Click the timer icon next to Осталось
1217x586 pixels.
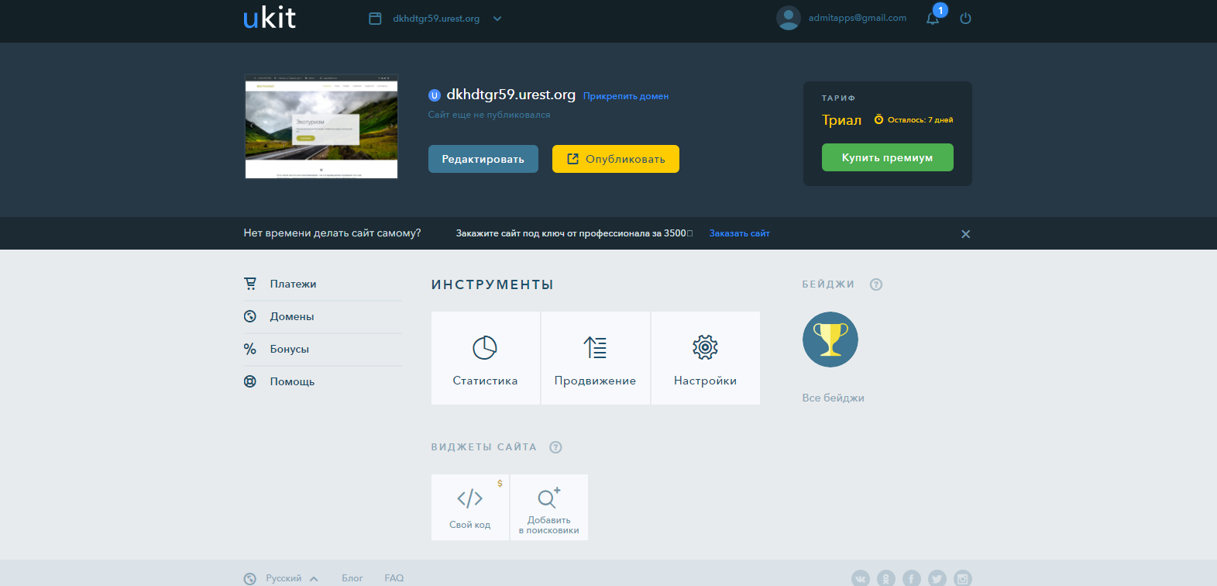pyautogui.click(x=878, y=119)
